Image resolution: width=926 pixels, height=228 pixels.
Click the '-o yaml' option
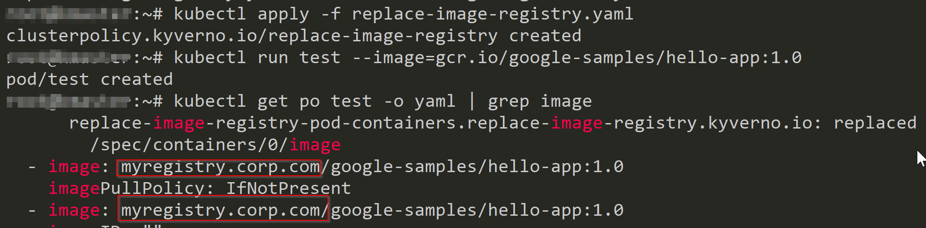coord(419,101)
